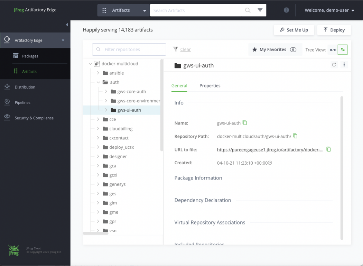Select the cxcontact folder
Image resolution: width=363 pixels, height=266 pixels.
[119, 138]
